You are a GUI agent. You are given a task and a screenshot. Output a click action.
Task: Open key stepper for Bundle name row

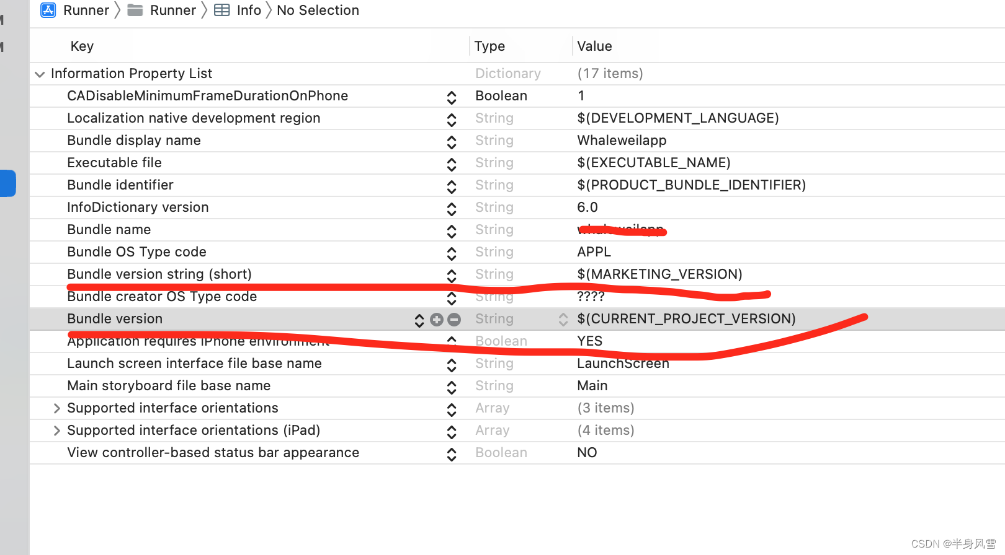coord(452,231)
